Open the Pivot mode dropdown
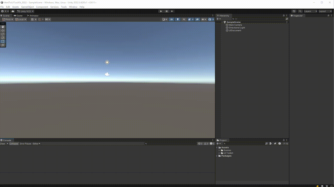 tap(8, 19)
